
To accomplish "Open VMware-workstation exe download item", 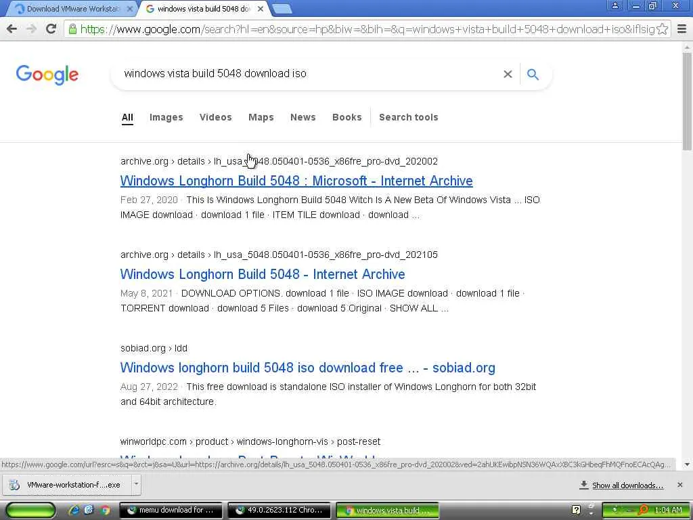I will point(66,485).
